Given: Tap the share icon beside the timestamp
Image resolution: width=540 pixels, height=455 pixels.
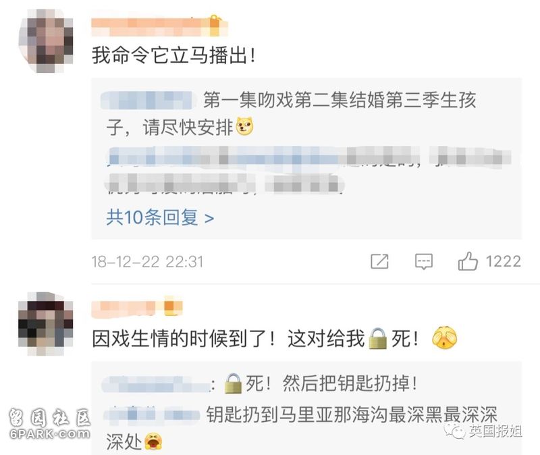Looking at the screenshot, I should [x=379, y=261].
